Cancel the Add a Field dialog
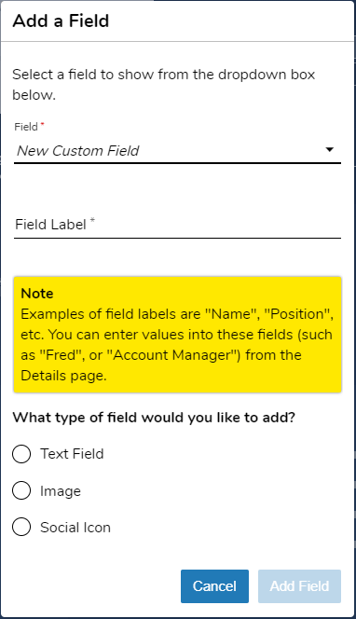The image size is (356, 619). pos(214,586)
